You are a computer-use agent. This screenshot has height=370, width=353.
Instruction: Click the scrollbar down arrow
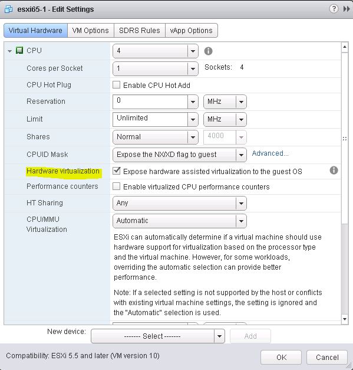[345, 319]
